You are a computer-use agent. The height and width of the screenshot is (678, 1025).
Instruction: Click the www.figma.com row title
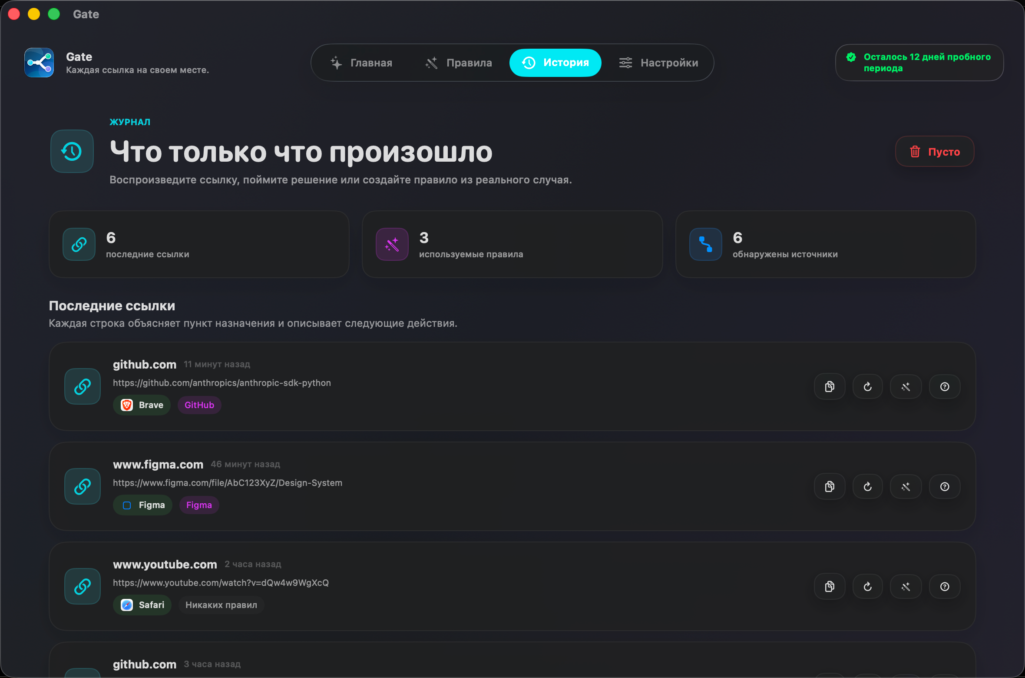coord(158,464)
